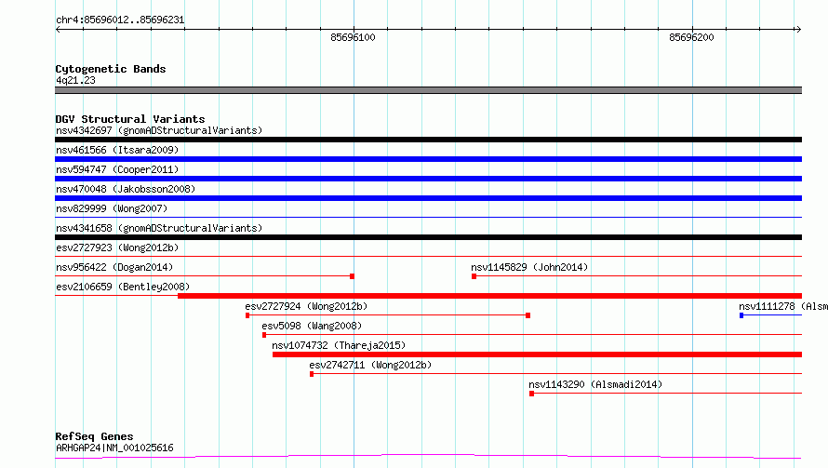The height and width of the screenshot is (468, 828).
Task: Click the blue bar of nsv470048
Action: (428, 198)
